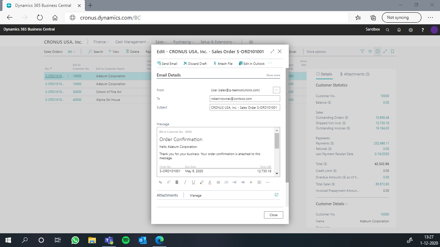The image size is (440, 247).
Task: Toggle bold formatting in the message
Action: pos(177,182)
